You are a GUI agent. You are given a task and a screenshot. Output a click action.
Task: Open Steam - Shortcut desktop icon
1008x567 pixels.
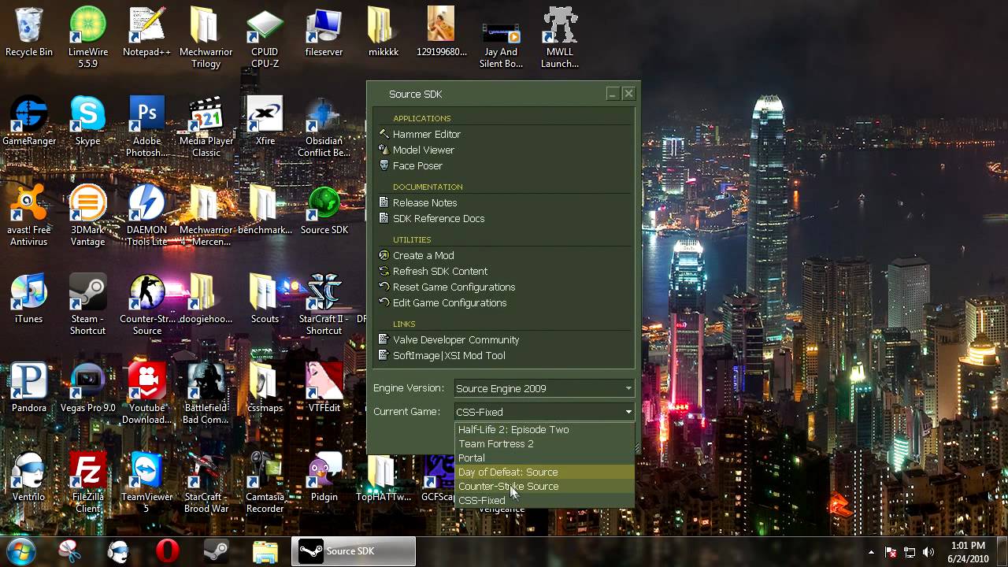click(x=87, y=304)
